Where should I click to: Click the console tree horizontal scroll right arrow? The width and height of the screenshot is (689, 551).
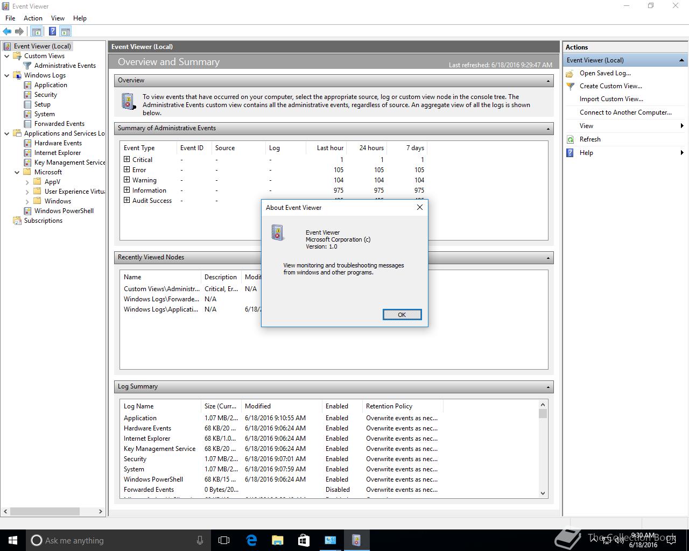(x=100, y=512)
